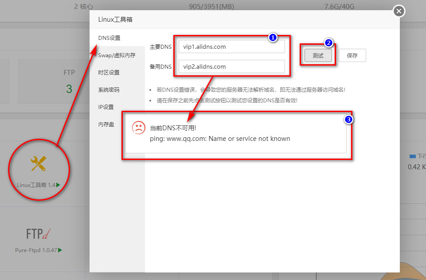The height and width of the screenshot is (280, 426).
Task: Open the FTPd Pure-Ftpd logo
Action: click(x=38, y=234)
